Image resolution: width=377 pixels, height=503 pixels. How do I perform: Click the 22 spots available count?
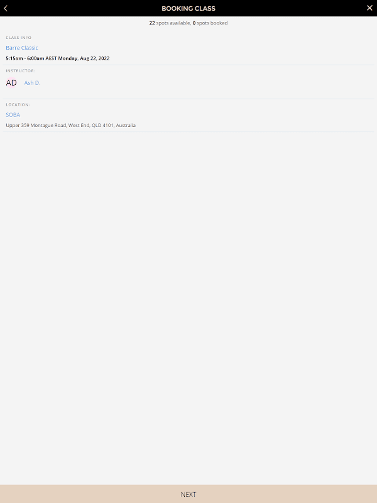pos(170,23)
